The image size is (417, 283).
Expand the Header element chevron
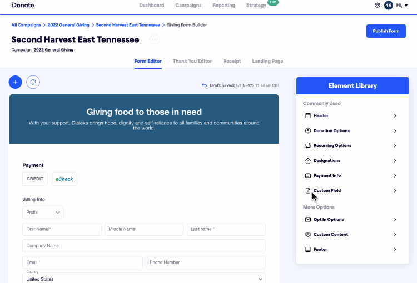[x=395, y=116]
